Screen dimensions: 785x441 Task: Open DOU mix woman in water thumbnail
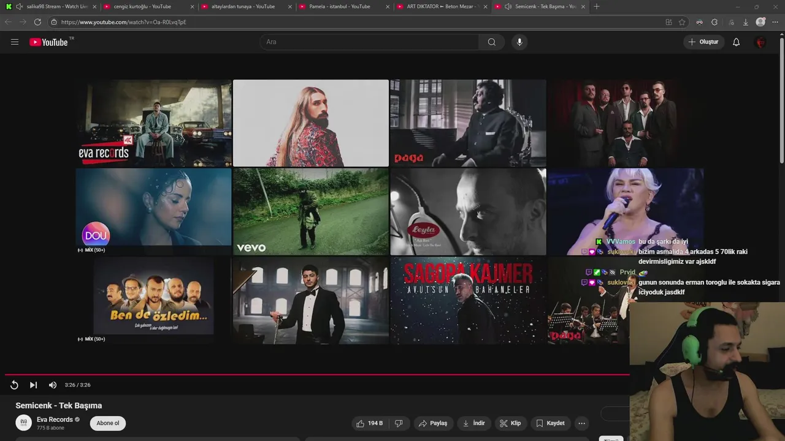(x=154, y=211)
